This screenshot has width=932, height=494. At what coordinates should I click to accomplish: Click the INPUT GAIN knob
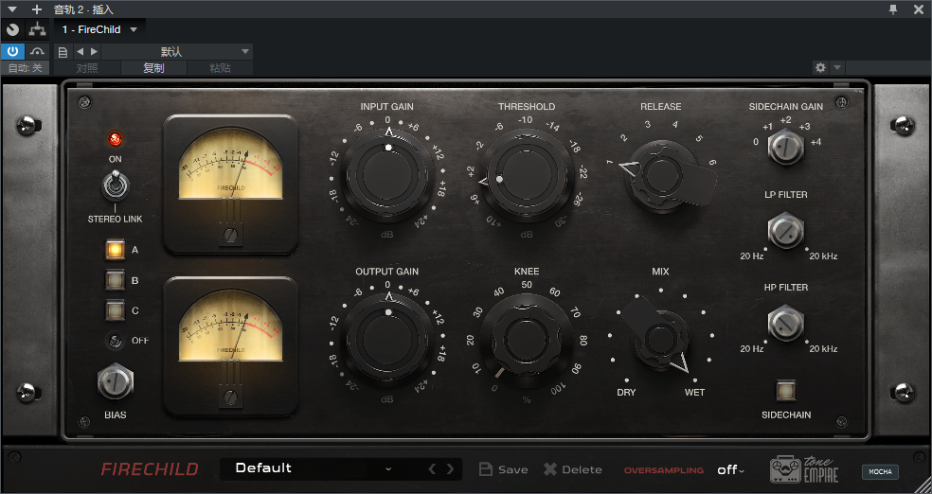tap(387, 175)
